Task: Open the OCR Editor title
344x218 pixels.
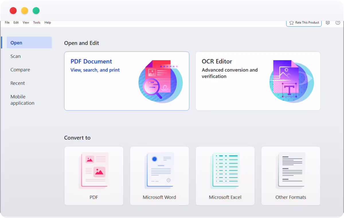Action: pyautogui.click(x=217, y=61)
